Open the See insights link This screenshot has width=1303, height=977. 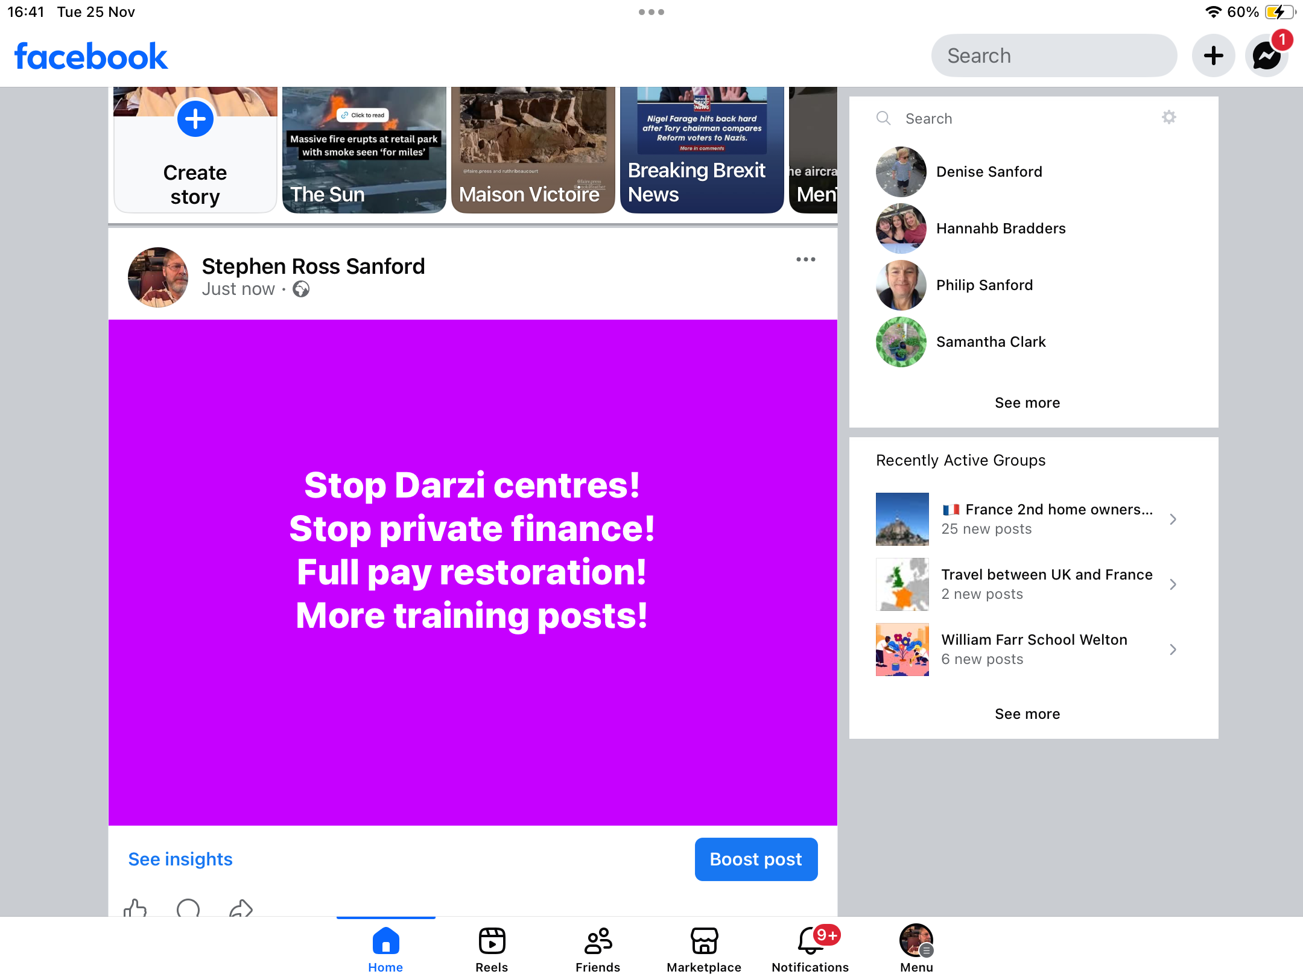[x=180, y=859]
